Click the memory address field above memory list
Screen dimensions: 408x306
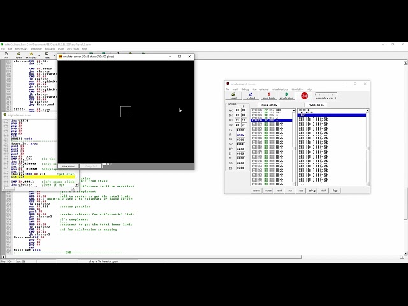point(269,105)
